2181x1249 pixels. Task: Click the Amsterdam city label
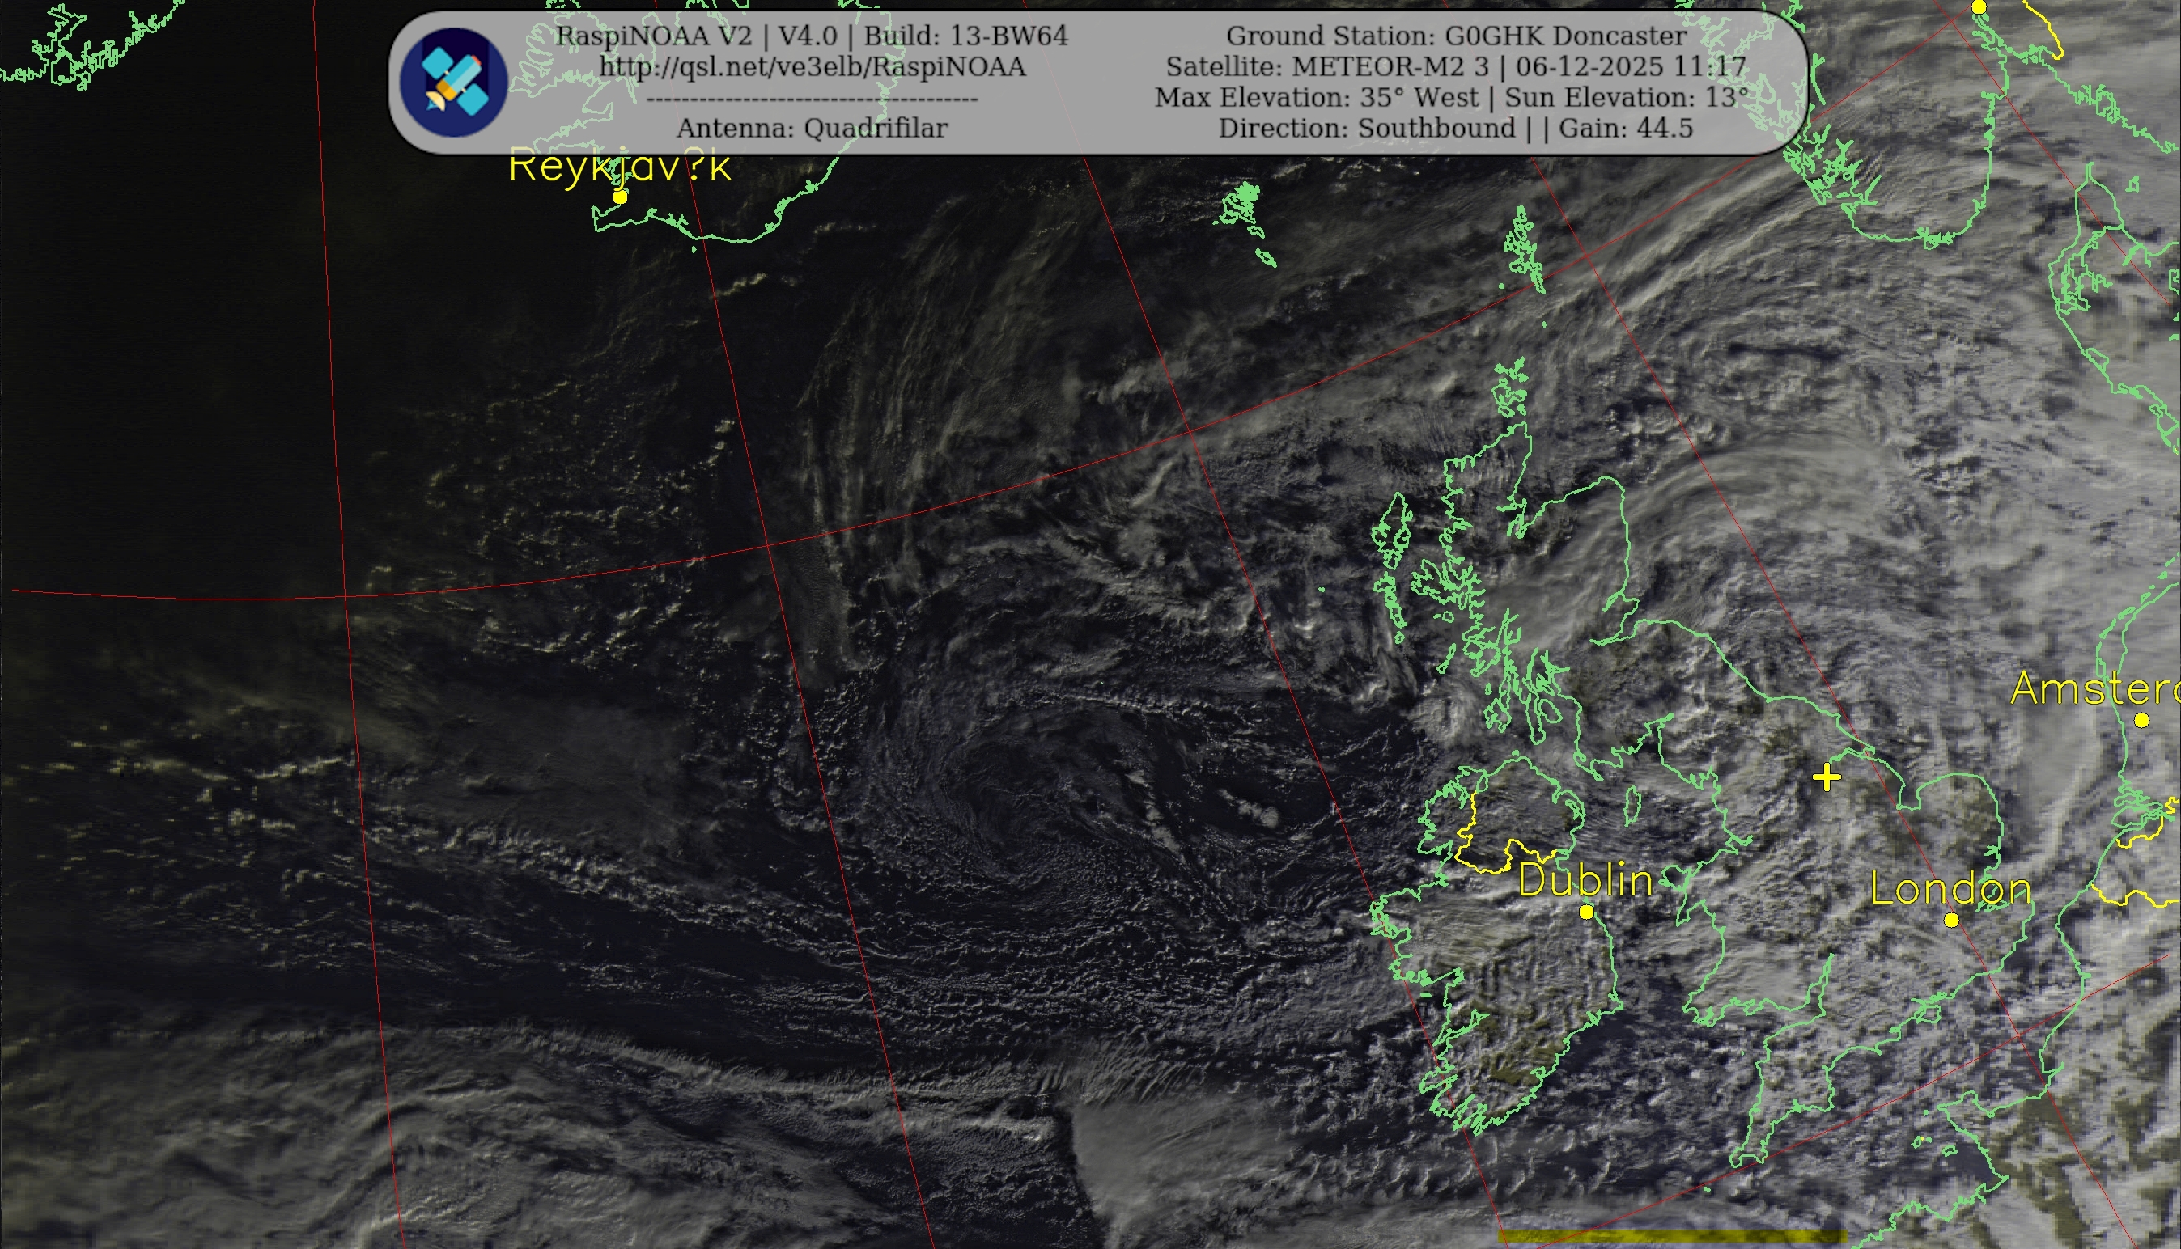[x=2094, y=689]
